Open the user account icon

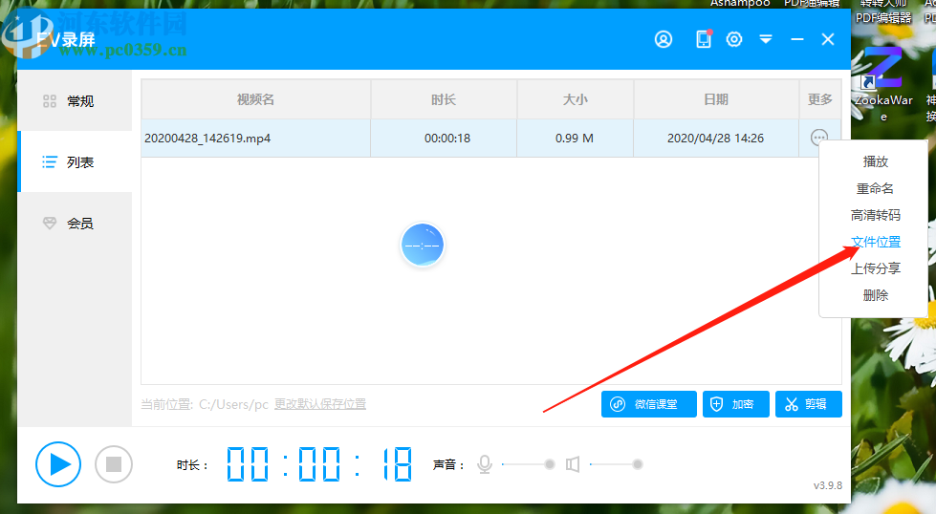[x=664, y=39]
